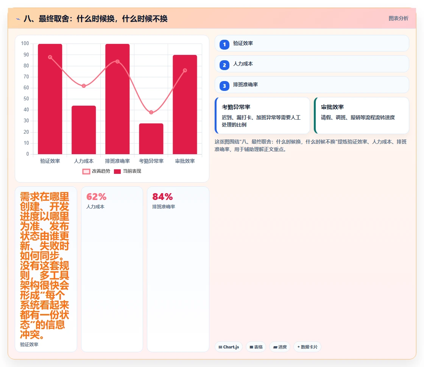Click the 100 y-axis label
The width and height of the screenshot is (424, 367).
coord(25,44)
